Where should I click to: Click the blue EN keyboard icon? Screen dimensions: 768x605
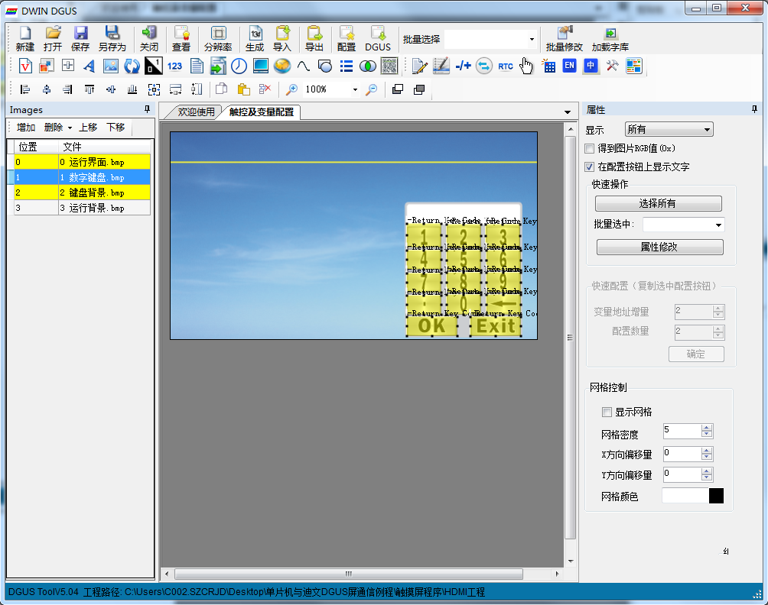569,66
